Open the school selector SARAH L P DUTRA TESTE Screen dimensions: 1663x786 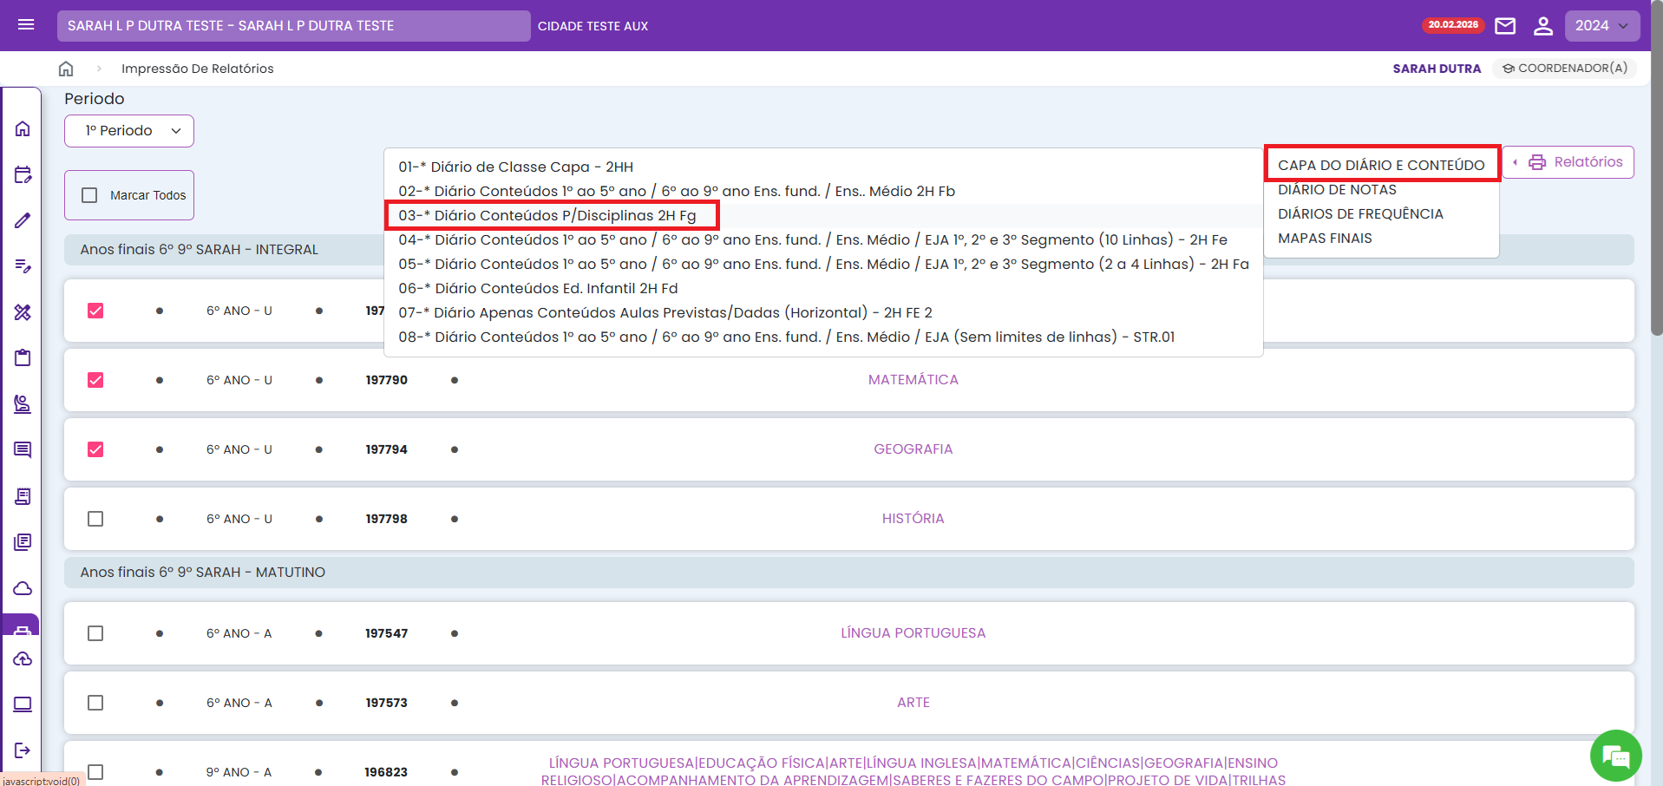293,26
